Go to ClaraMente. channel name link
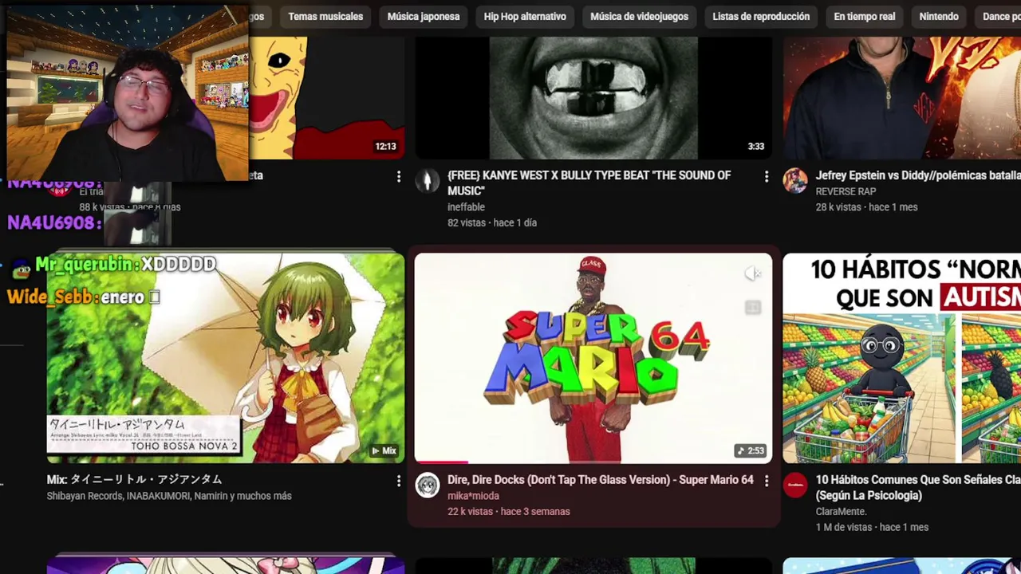 841,512
